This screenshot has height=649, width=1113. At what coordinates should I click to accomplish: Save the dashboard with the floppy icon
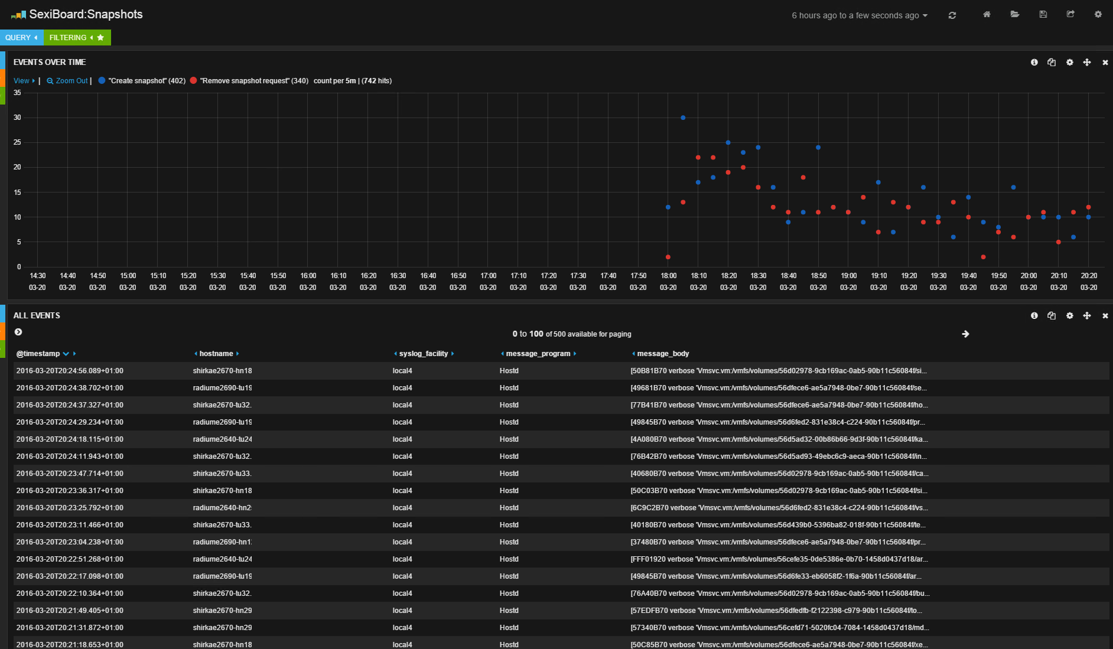click(x=1043, y=14)
